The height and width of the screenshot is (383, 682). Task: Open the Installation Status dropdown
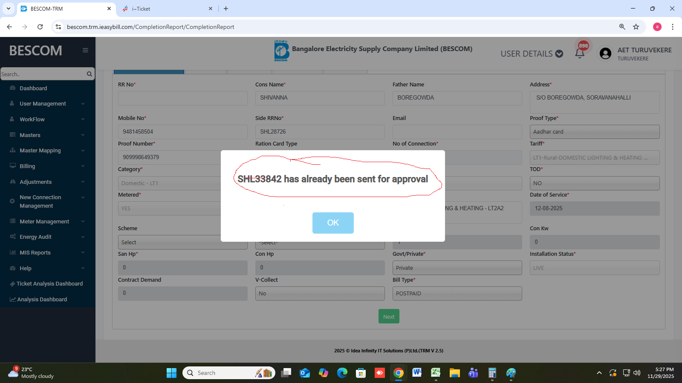click(x=595, y=268)
